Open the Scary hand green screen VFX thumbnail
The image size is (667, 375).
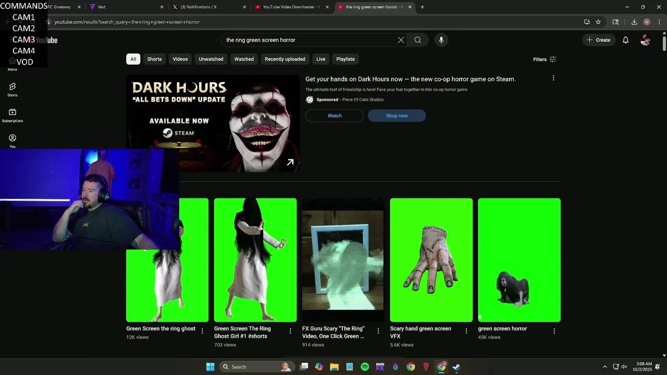point(431,260)
